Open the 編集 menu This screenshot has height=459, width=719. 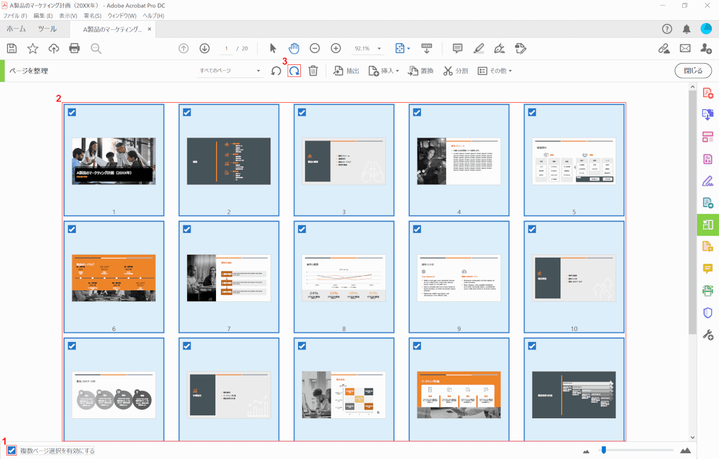[x=43, y=15]
